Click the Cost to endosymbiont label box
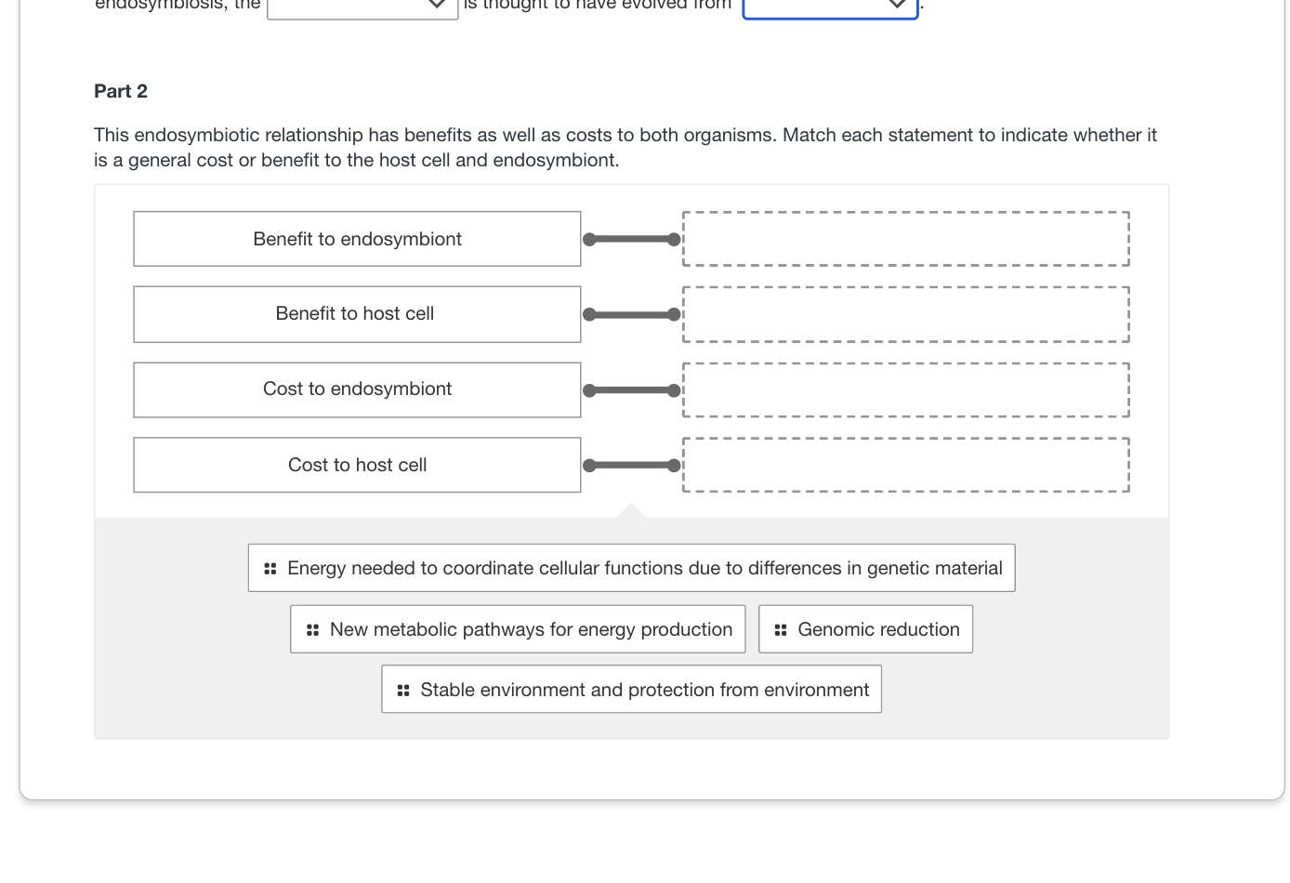This screenshot has height=883, width=1290. click(x=356, y=389)
